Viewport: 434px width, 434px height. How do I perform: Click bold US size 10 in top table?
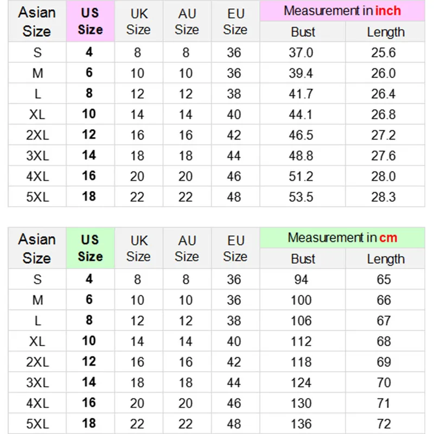[x=89, y=114]
